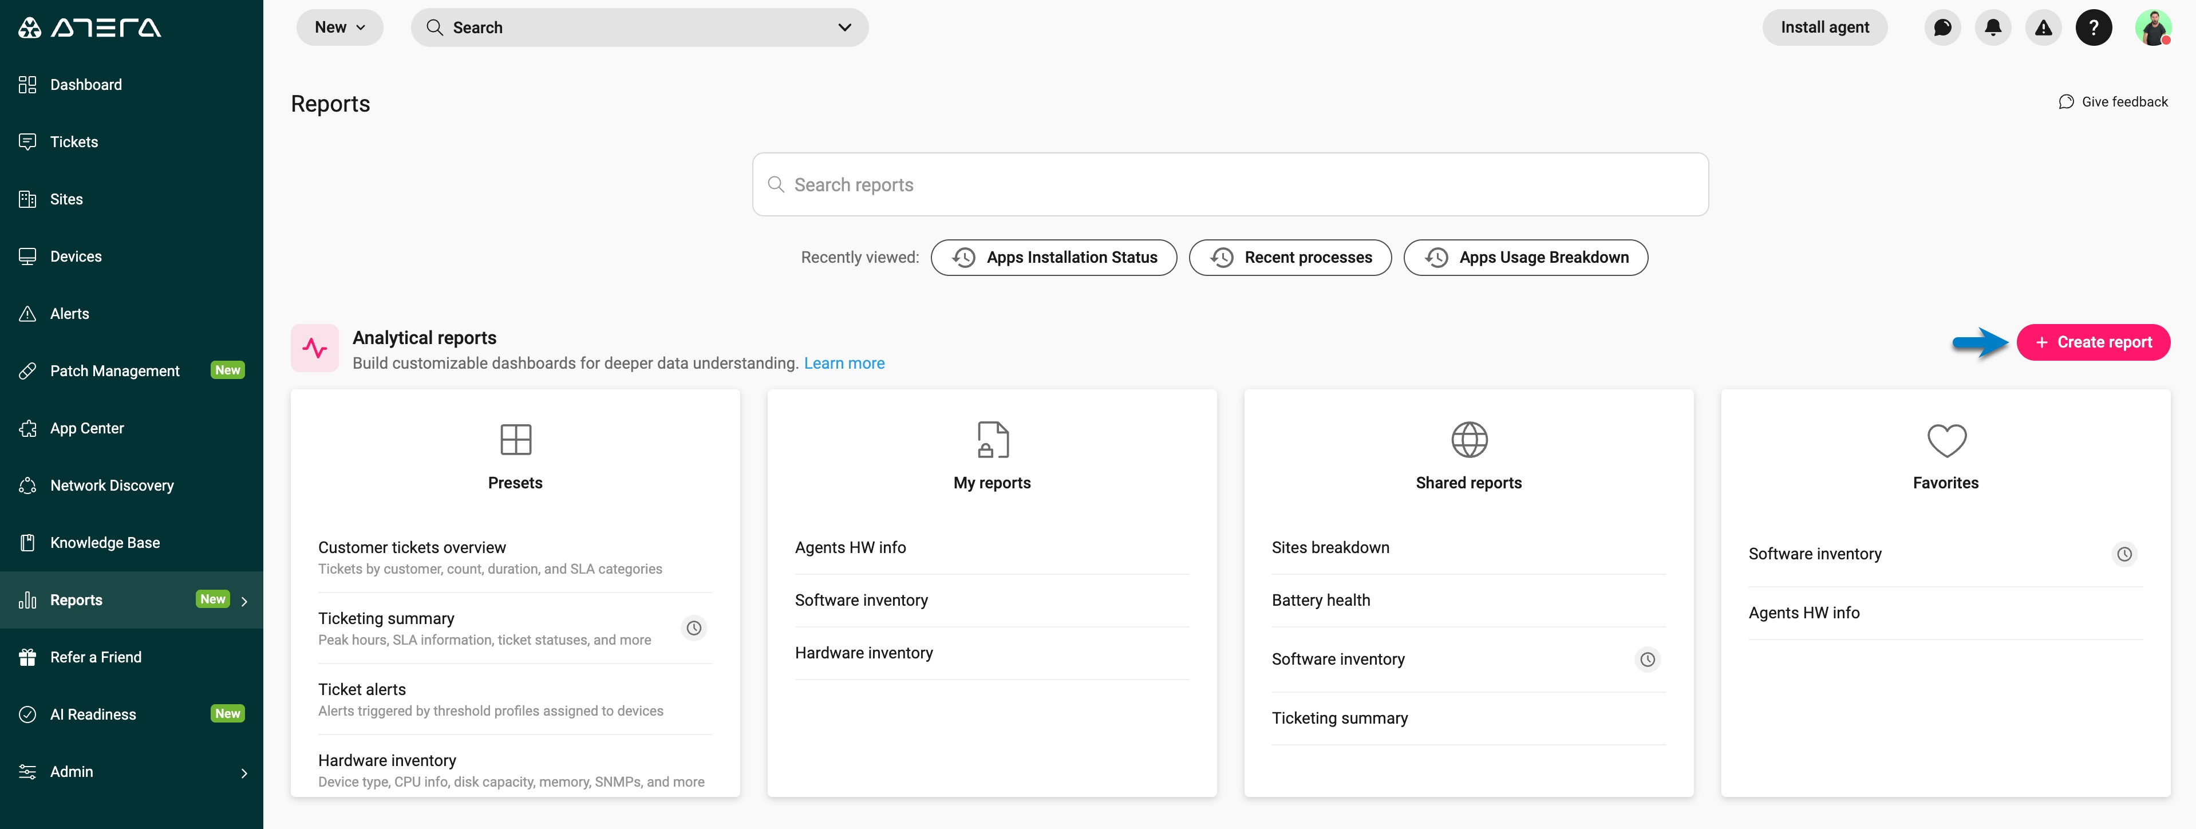Viewport: 2196px width, 829px height.
Task: Follow the Learn more link
Action: tap(844, 364)
